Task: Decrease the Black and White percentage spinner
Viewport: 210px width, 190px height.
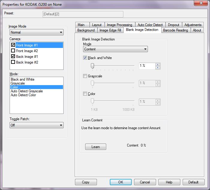Action: coord(157,67)
